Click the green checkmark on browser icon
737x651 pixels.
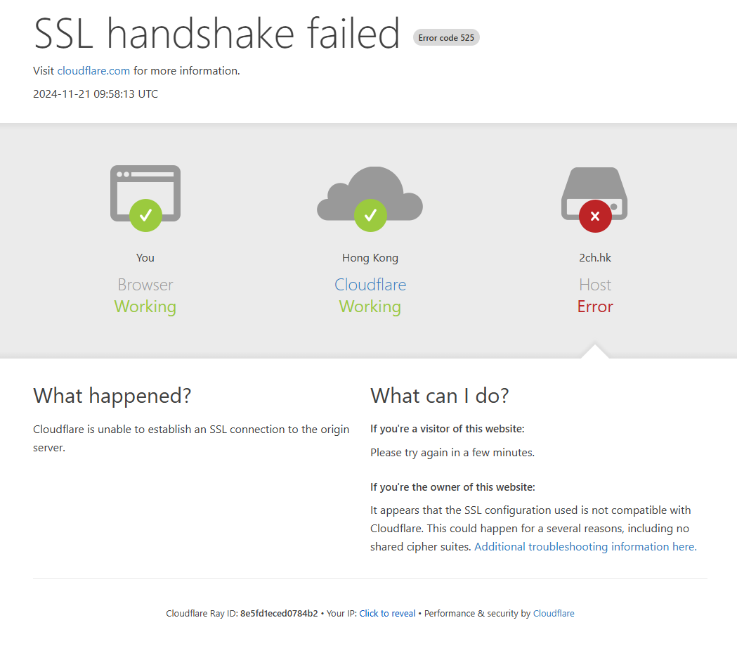[x=145, y=215]
